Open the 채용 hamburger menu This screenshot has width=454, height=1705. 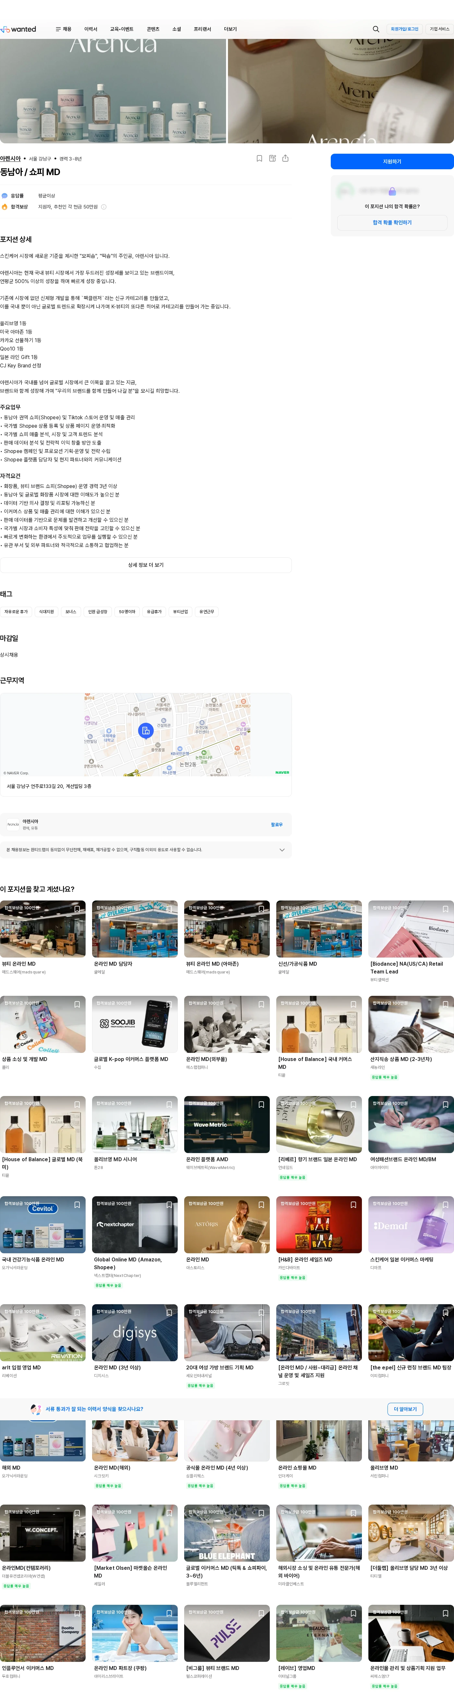coord(64,29)
